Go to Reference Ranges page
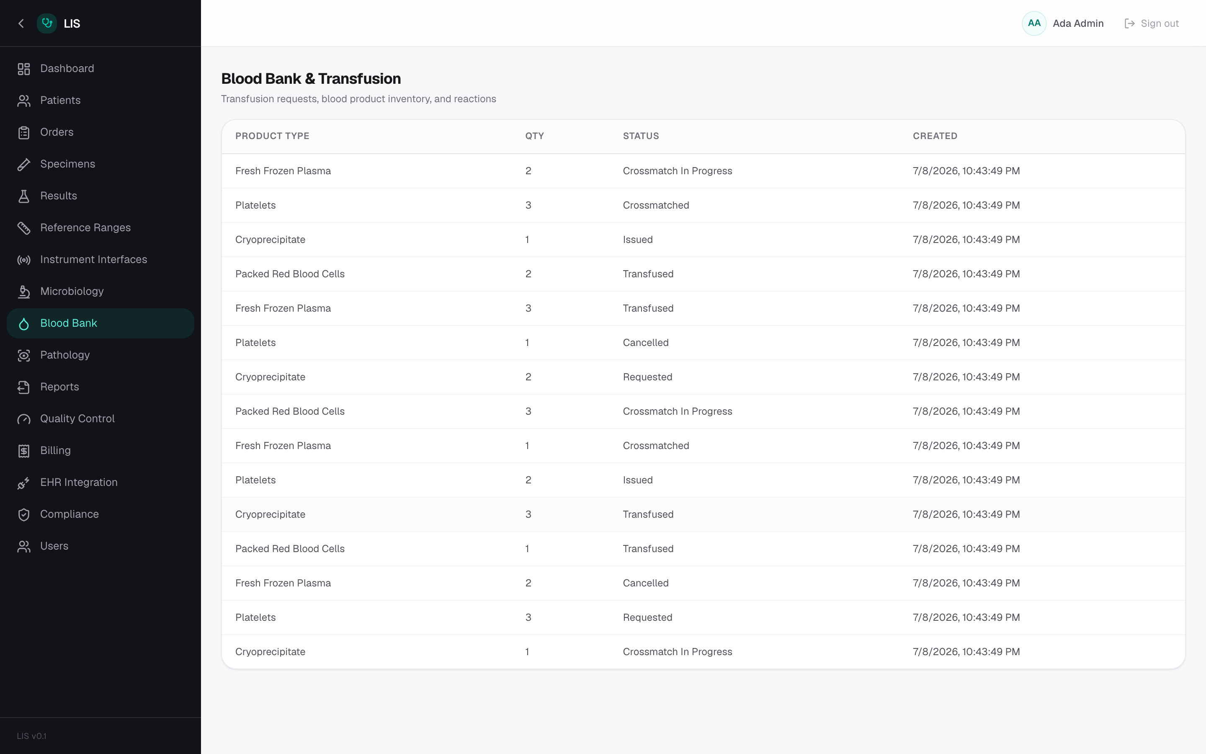The image size is (1206, 754). (100, 228)
